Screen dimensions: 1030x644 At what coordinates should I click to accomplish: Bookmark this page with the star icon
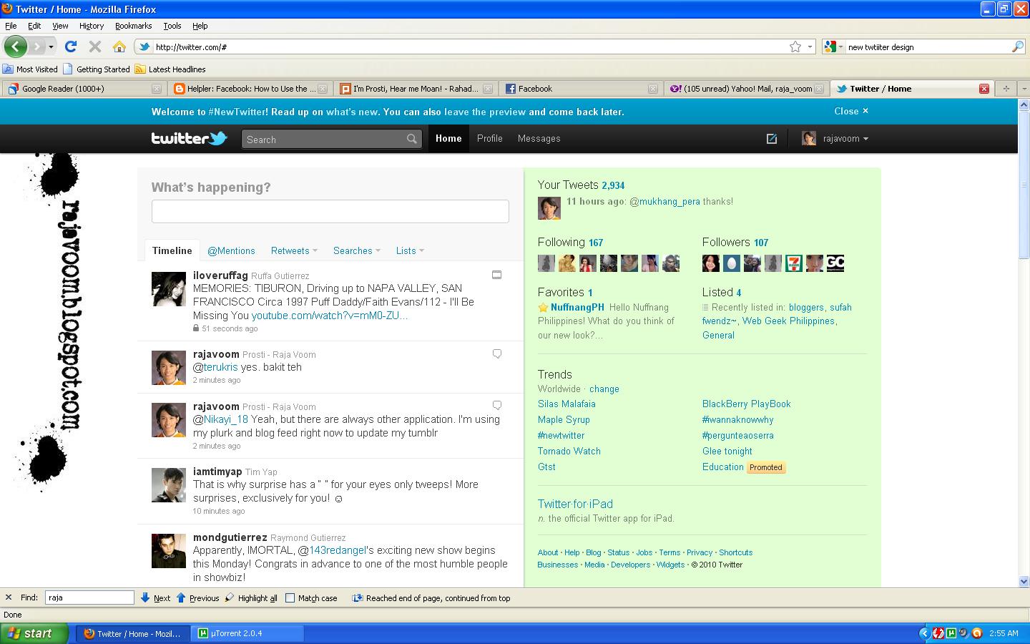(x=795, y=47)
